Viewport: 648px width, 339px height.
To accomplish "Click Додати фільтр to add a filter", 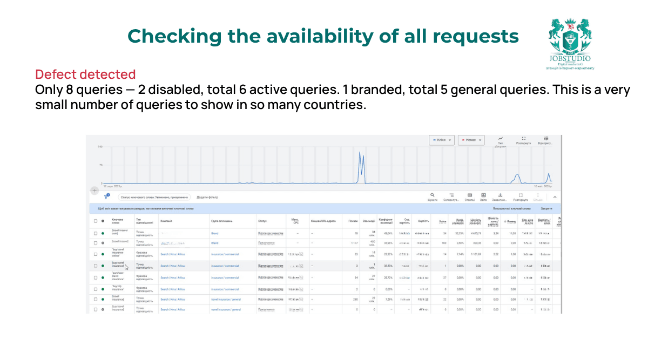I will 208,198.
